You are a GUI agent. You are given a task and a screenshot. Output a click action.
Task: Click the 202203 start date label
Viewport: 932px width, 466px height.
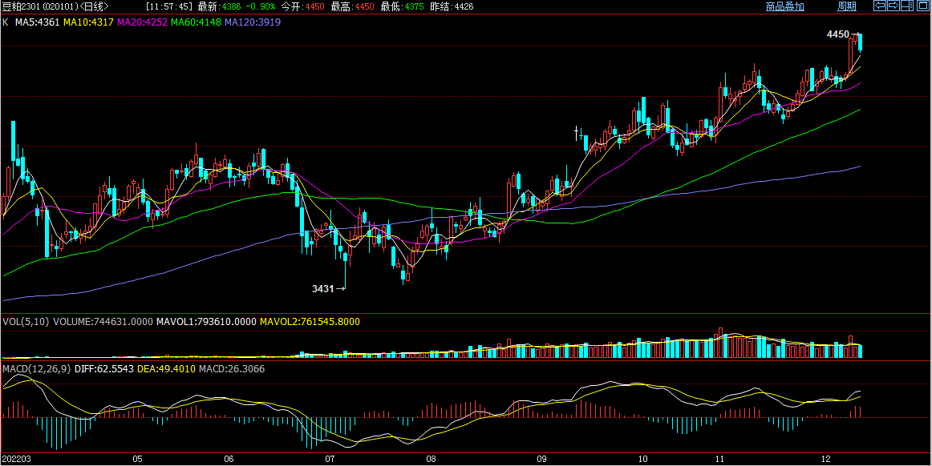point(15,460)
